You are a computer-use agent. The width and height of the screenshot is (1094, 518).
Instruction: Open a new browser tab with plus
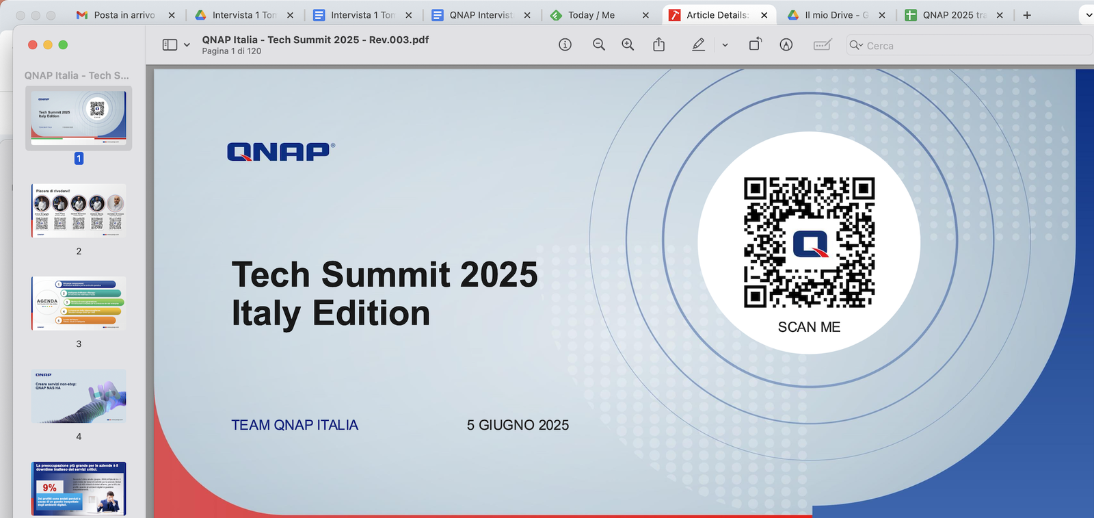click(1027, 15)
